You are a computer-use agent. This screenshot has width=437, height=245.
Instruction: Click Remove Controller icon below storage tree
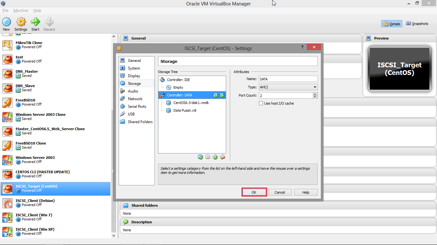223,157
